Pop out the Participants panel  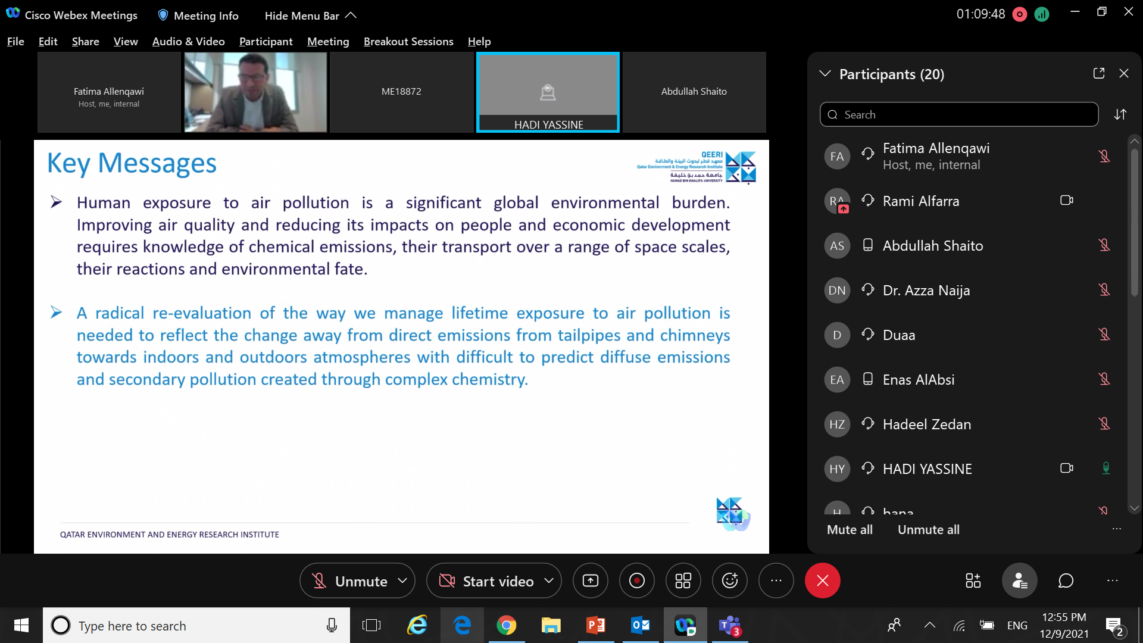tap(1098, 73)
